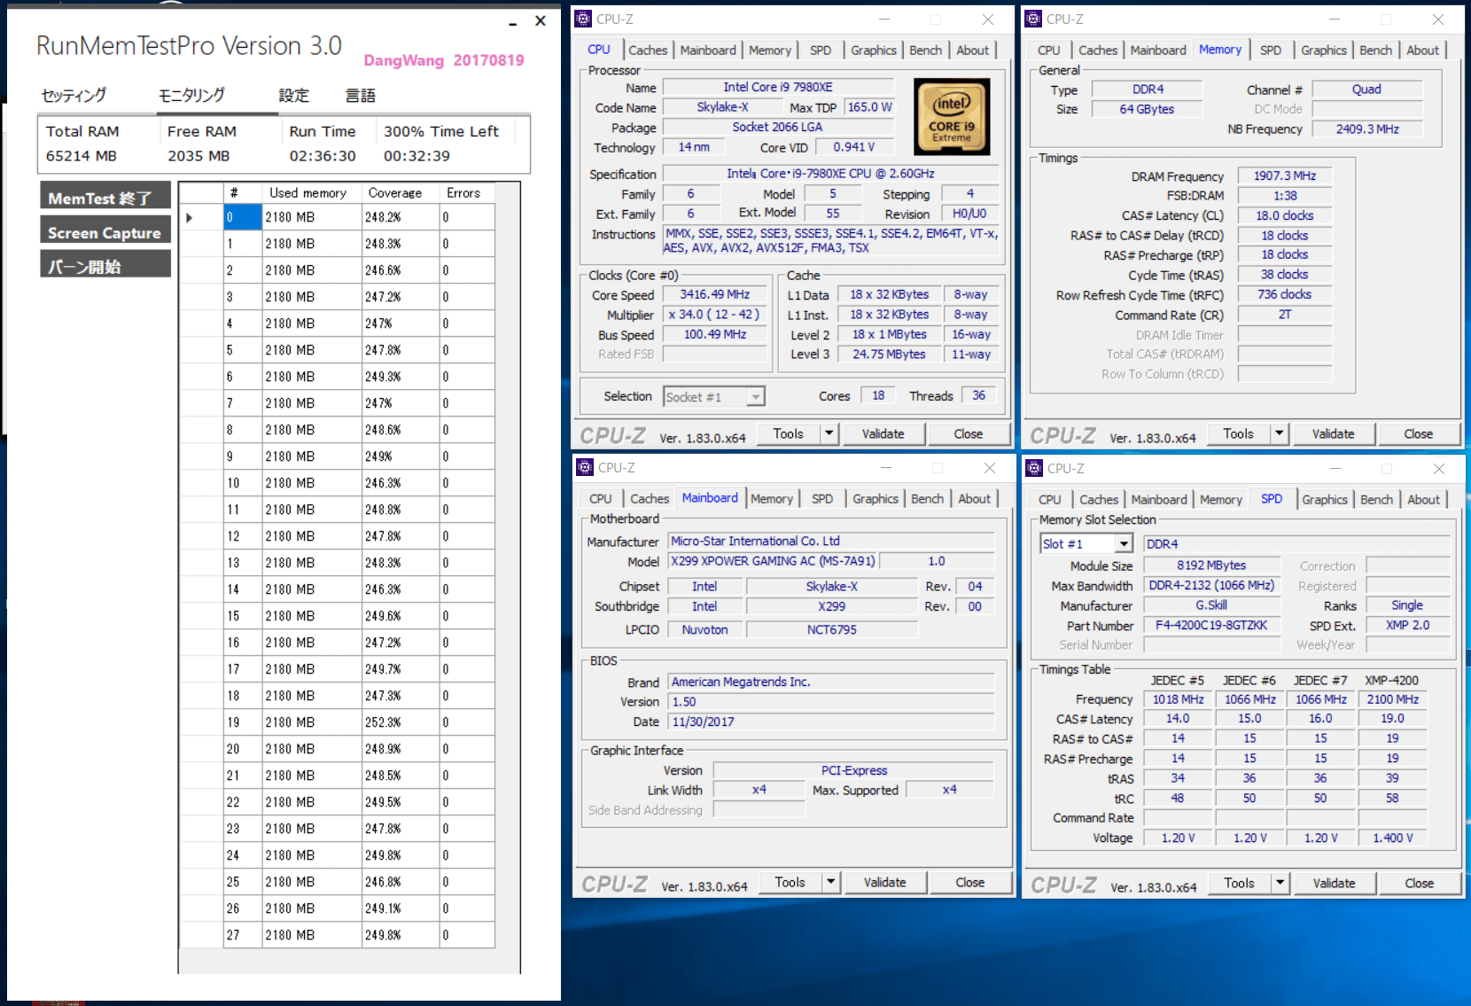
Task: Open the 設定 menu in RunMemTestPro
Action: coord(294,95)
